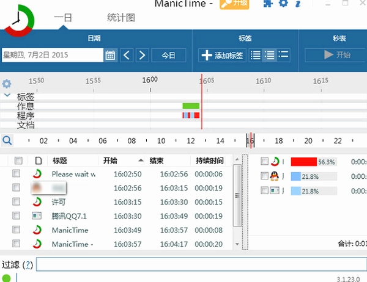Click ManicTime icon in 'Please wait' row
This screenshot has width=367, height=282.
coord(37,174)
